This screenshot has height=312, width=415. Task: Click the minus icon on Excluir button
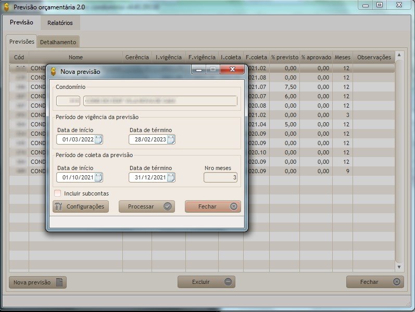[x=228, y=282]
